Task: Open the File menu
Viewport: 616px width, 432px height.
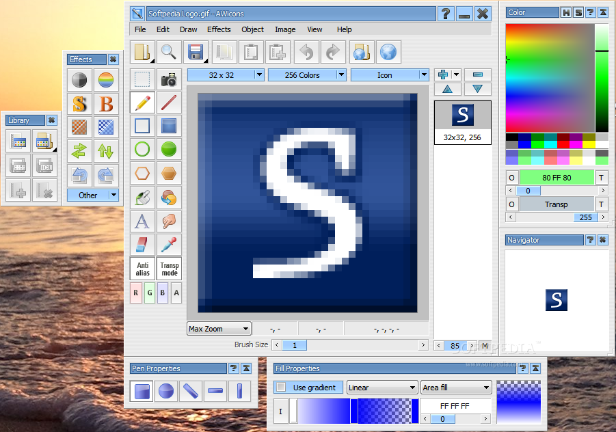Action: pyautogui.click(x=140, y=29)
